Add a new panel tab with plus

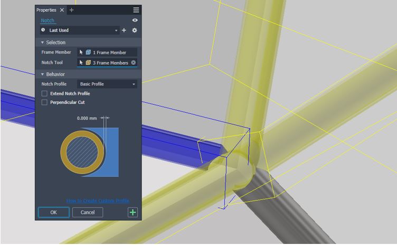click(72, 10)
